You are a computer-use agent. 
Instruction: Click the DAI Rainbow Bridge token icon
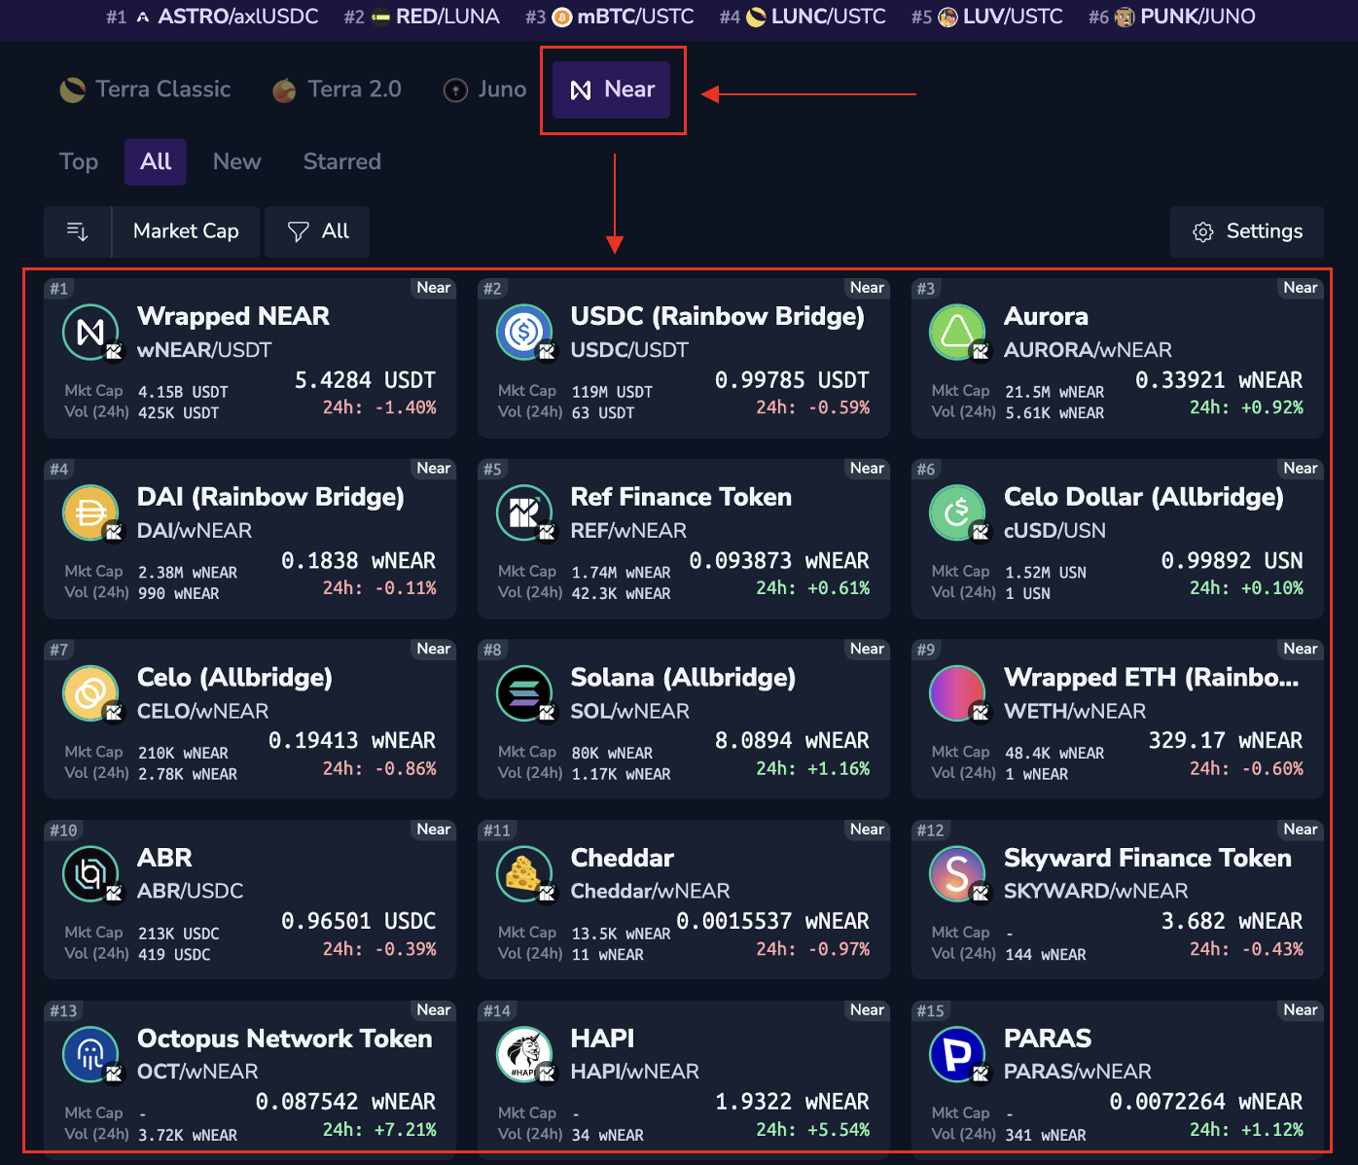pos(90,512)
